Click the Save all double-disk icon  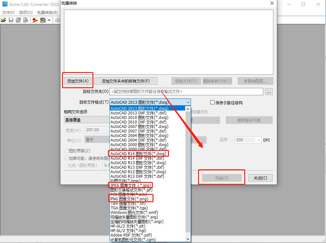coord(18,20)
